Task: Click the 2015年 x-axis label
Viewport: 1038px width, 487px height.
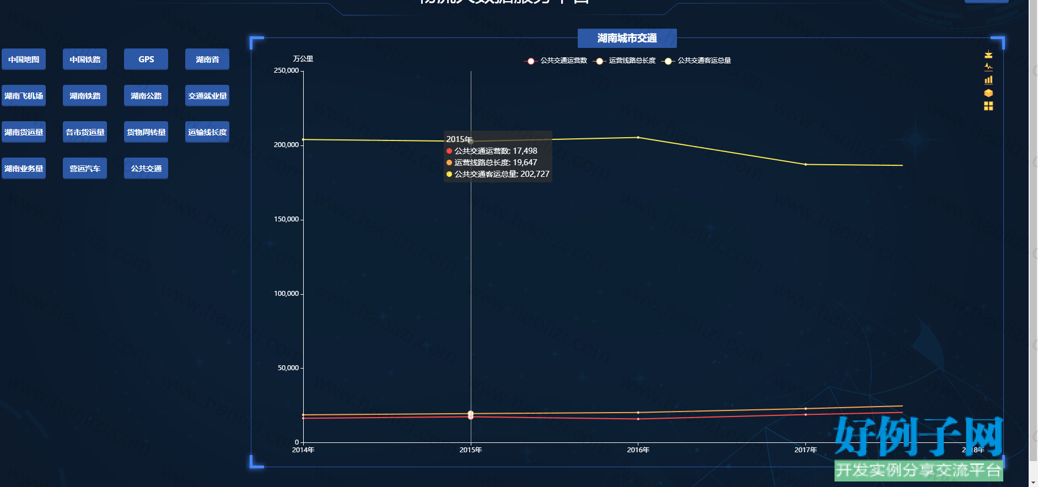Action: (471, 450)
